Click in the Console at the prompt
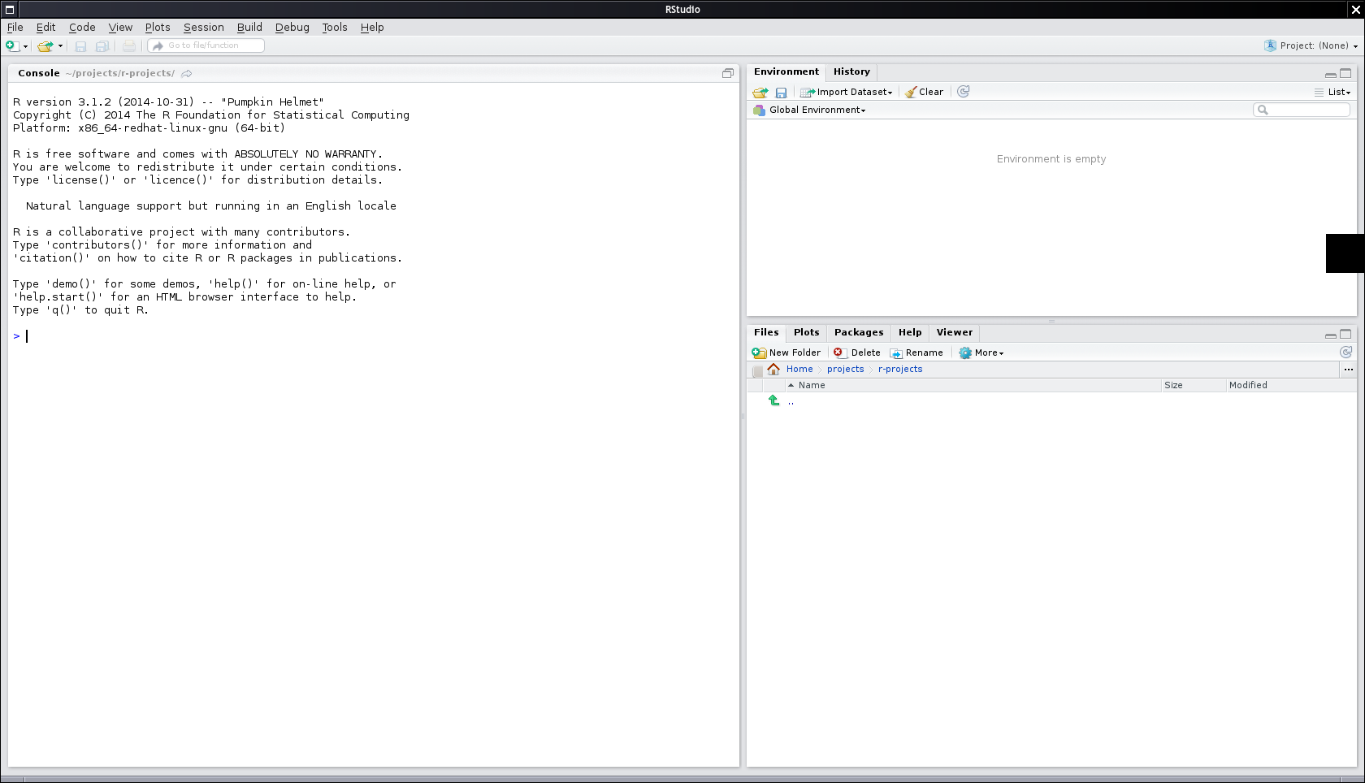The height and width of the screenshot is (783, 1365). pos(374,336)
